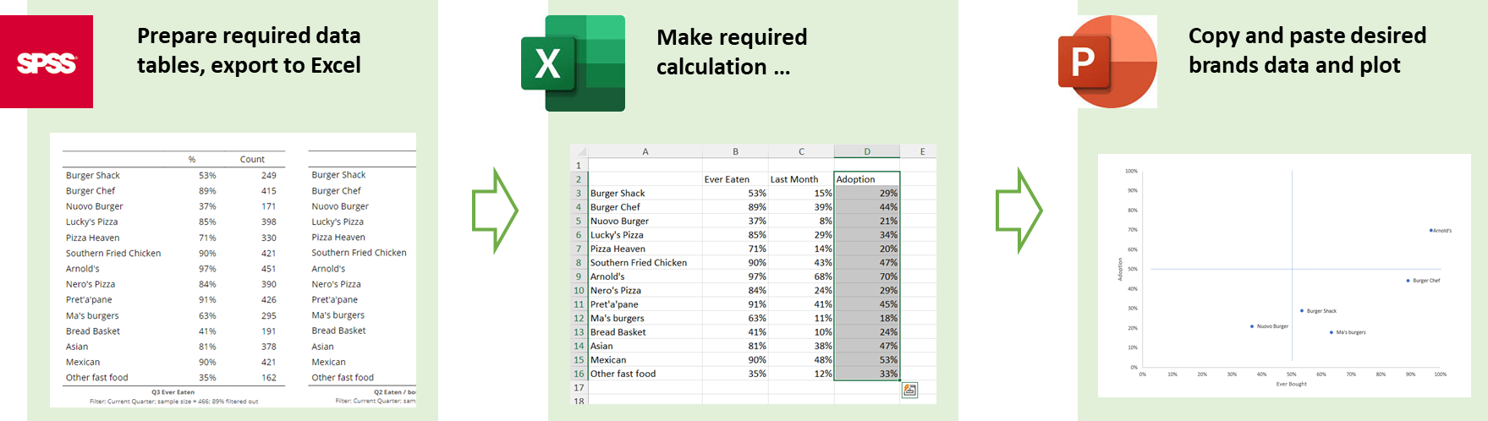Viewport: 1488px width, 421px height.
Task: Click the 'Ever Bought' horizontal axis title
Action: (x=1292, y=384)
